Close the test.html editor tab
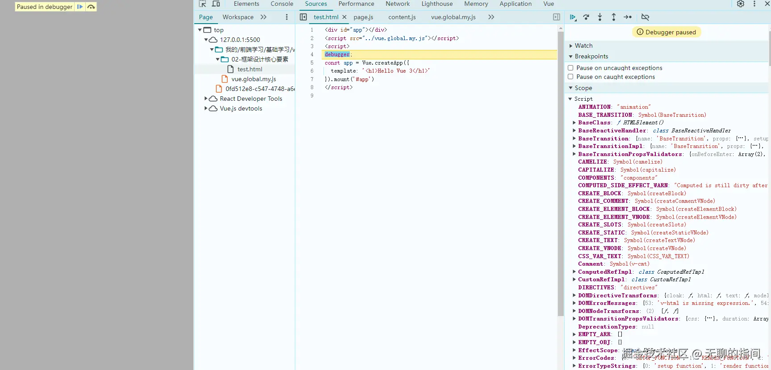771x370 pixels. coord(344,17)
